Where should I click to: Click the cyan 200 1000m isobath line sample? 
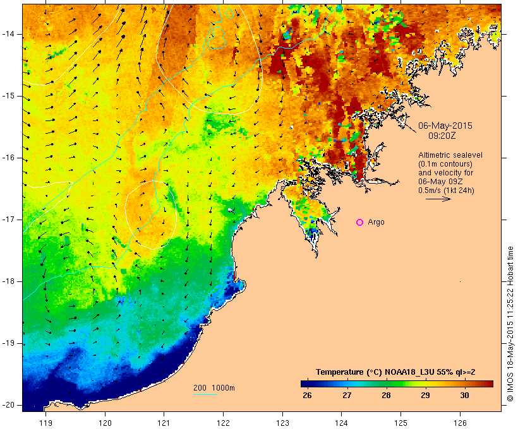point(205,394)
